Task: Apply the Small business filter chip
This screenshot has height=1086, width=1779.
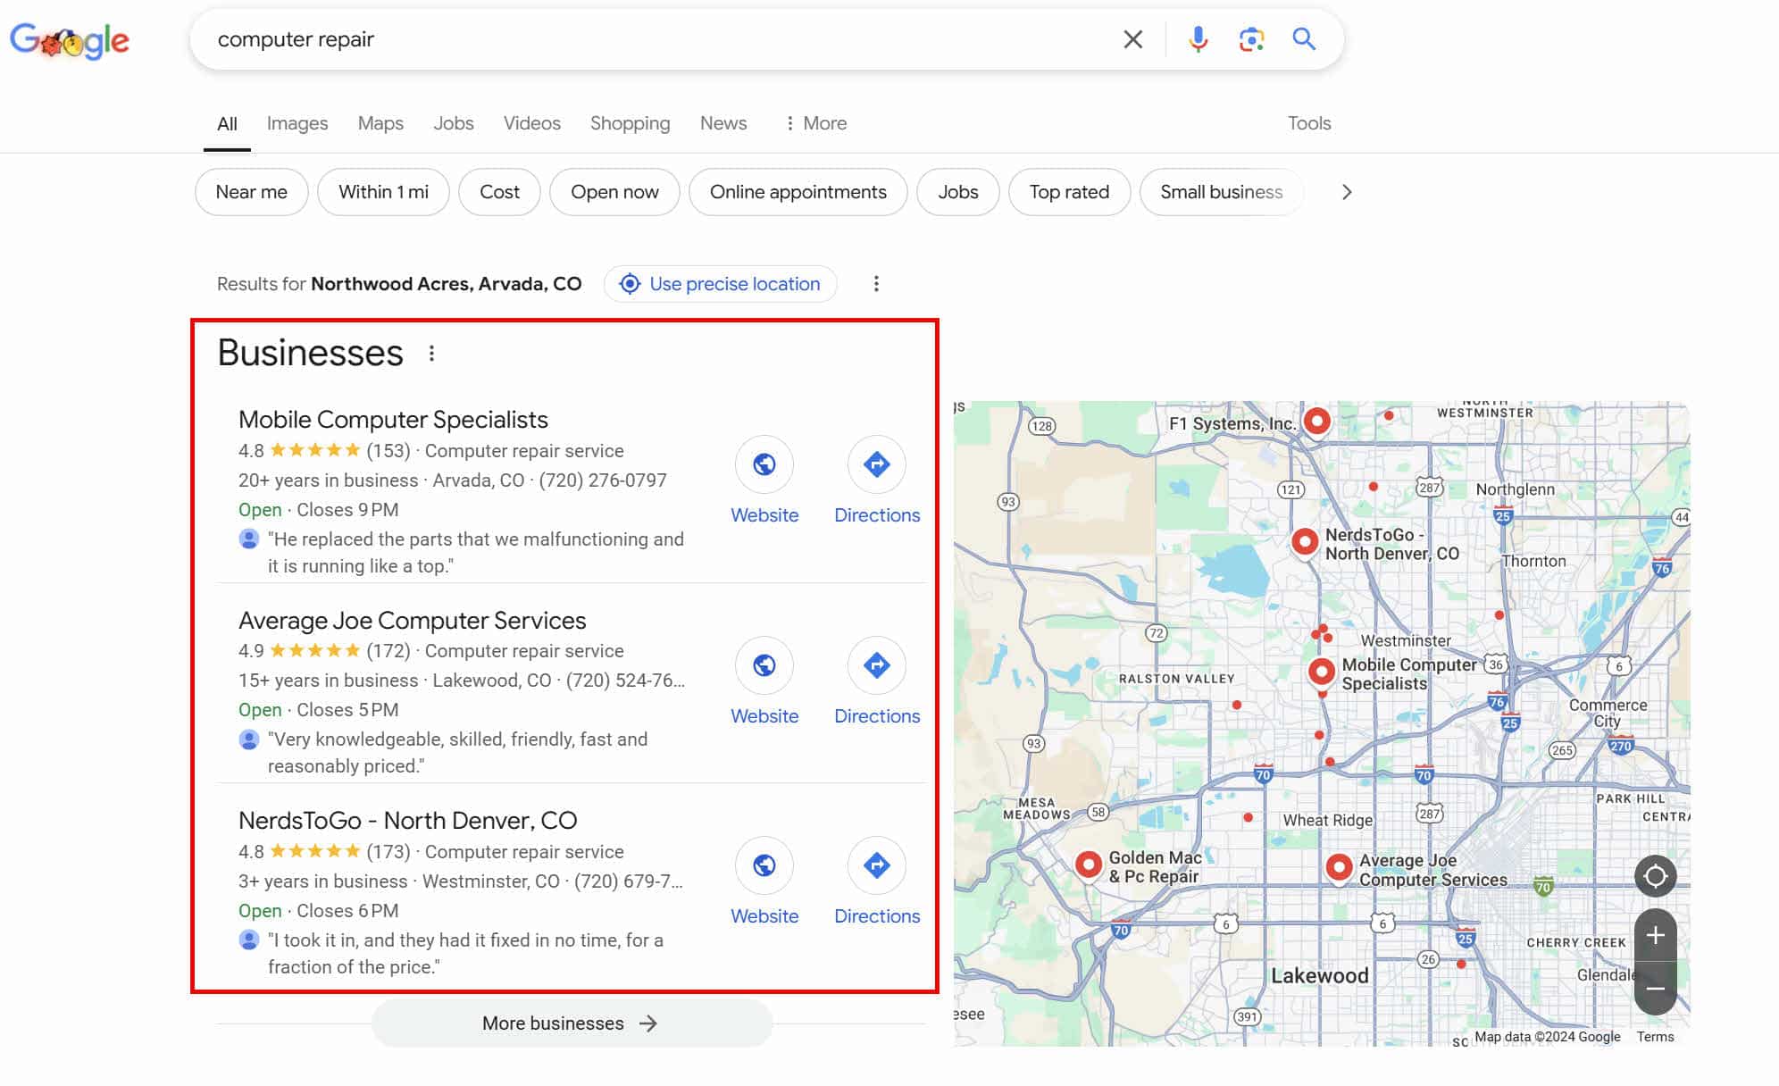Action: tap(1221, 192)
